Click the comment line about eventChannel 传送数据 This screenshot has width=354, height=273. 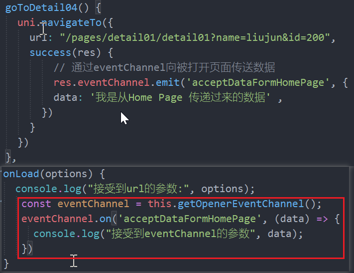(x=164, y=67)
